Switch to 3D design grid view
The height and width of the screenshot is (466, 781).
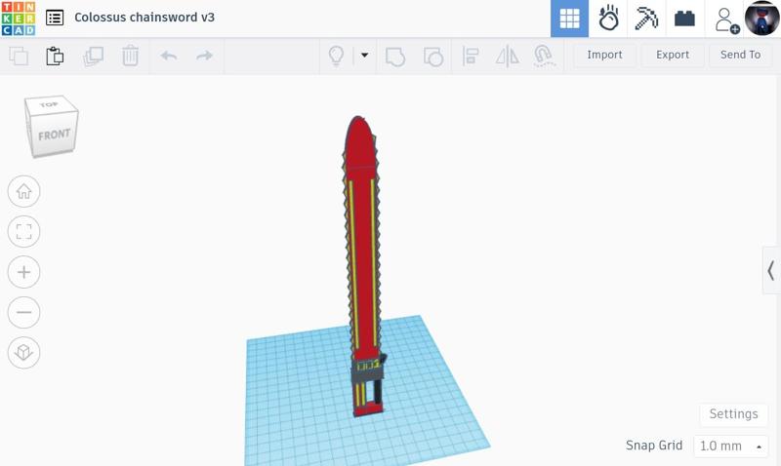coord(569,19)
